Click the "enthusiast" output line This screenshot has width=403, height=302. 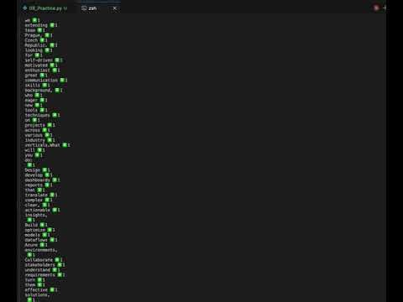click(x=42, y=70)
